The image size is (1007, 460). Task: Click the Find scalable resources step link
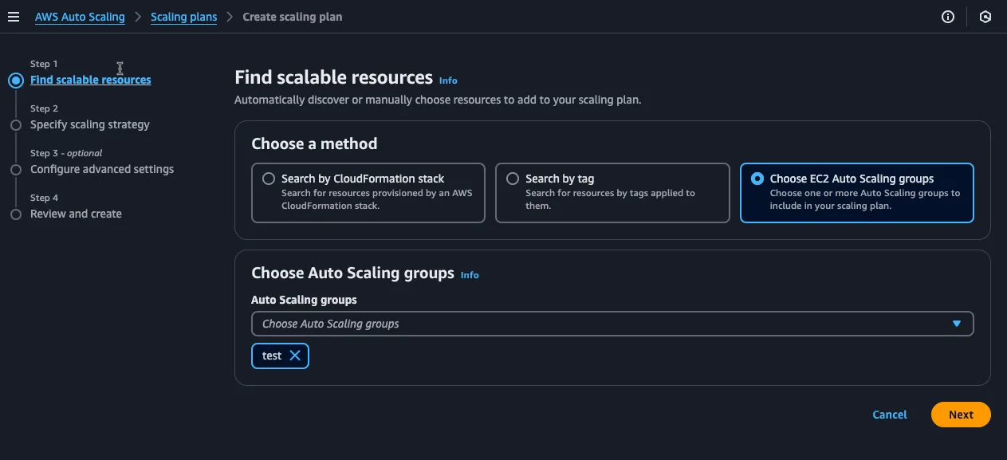coord(91,80)
